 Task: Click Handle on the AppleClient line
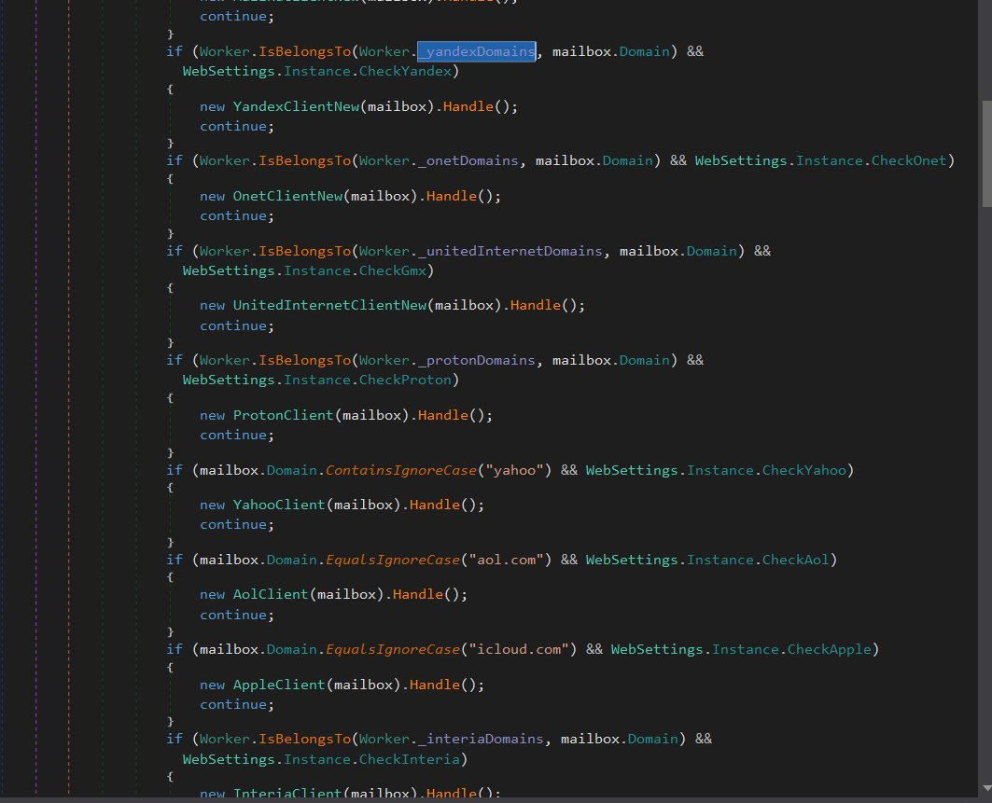[435, 685]
